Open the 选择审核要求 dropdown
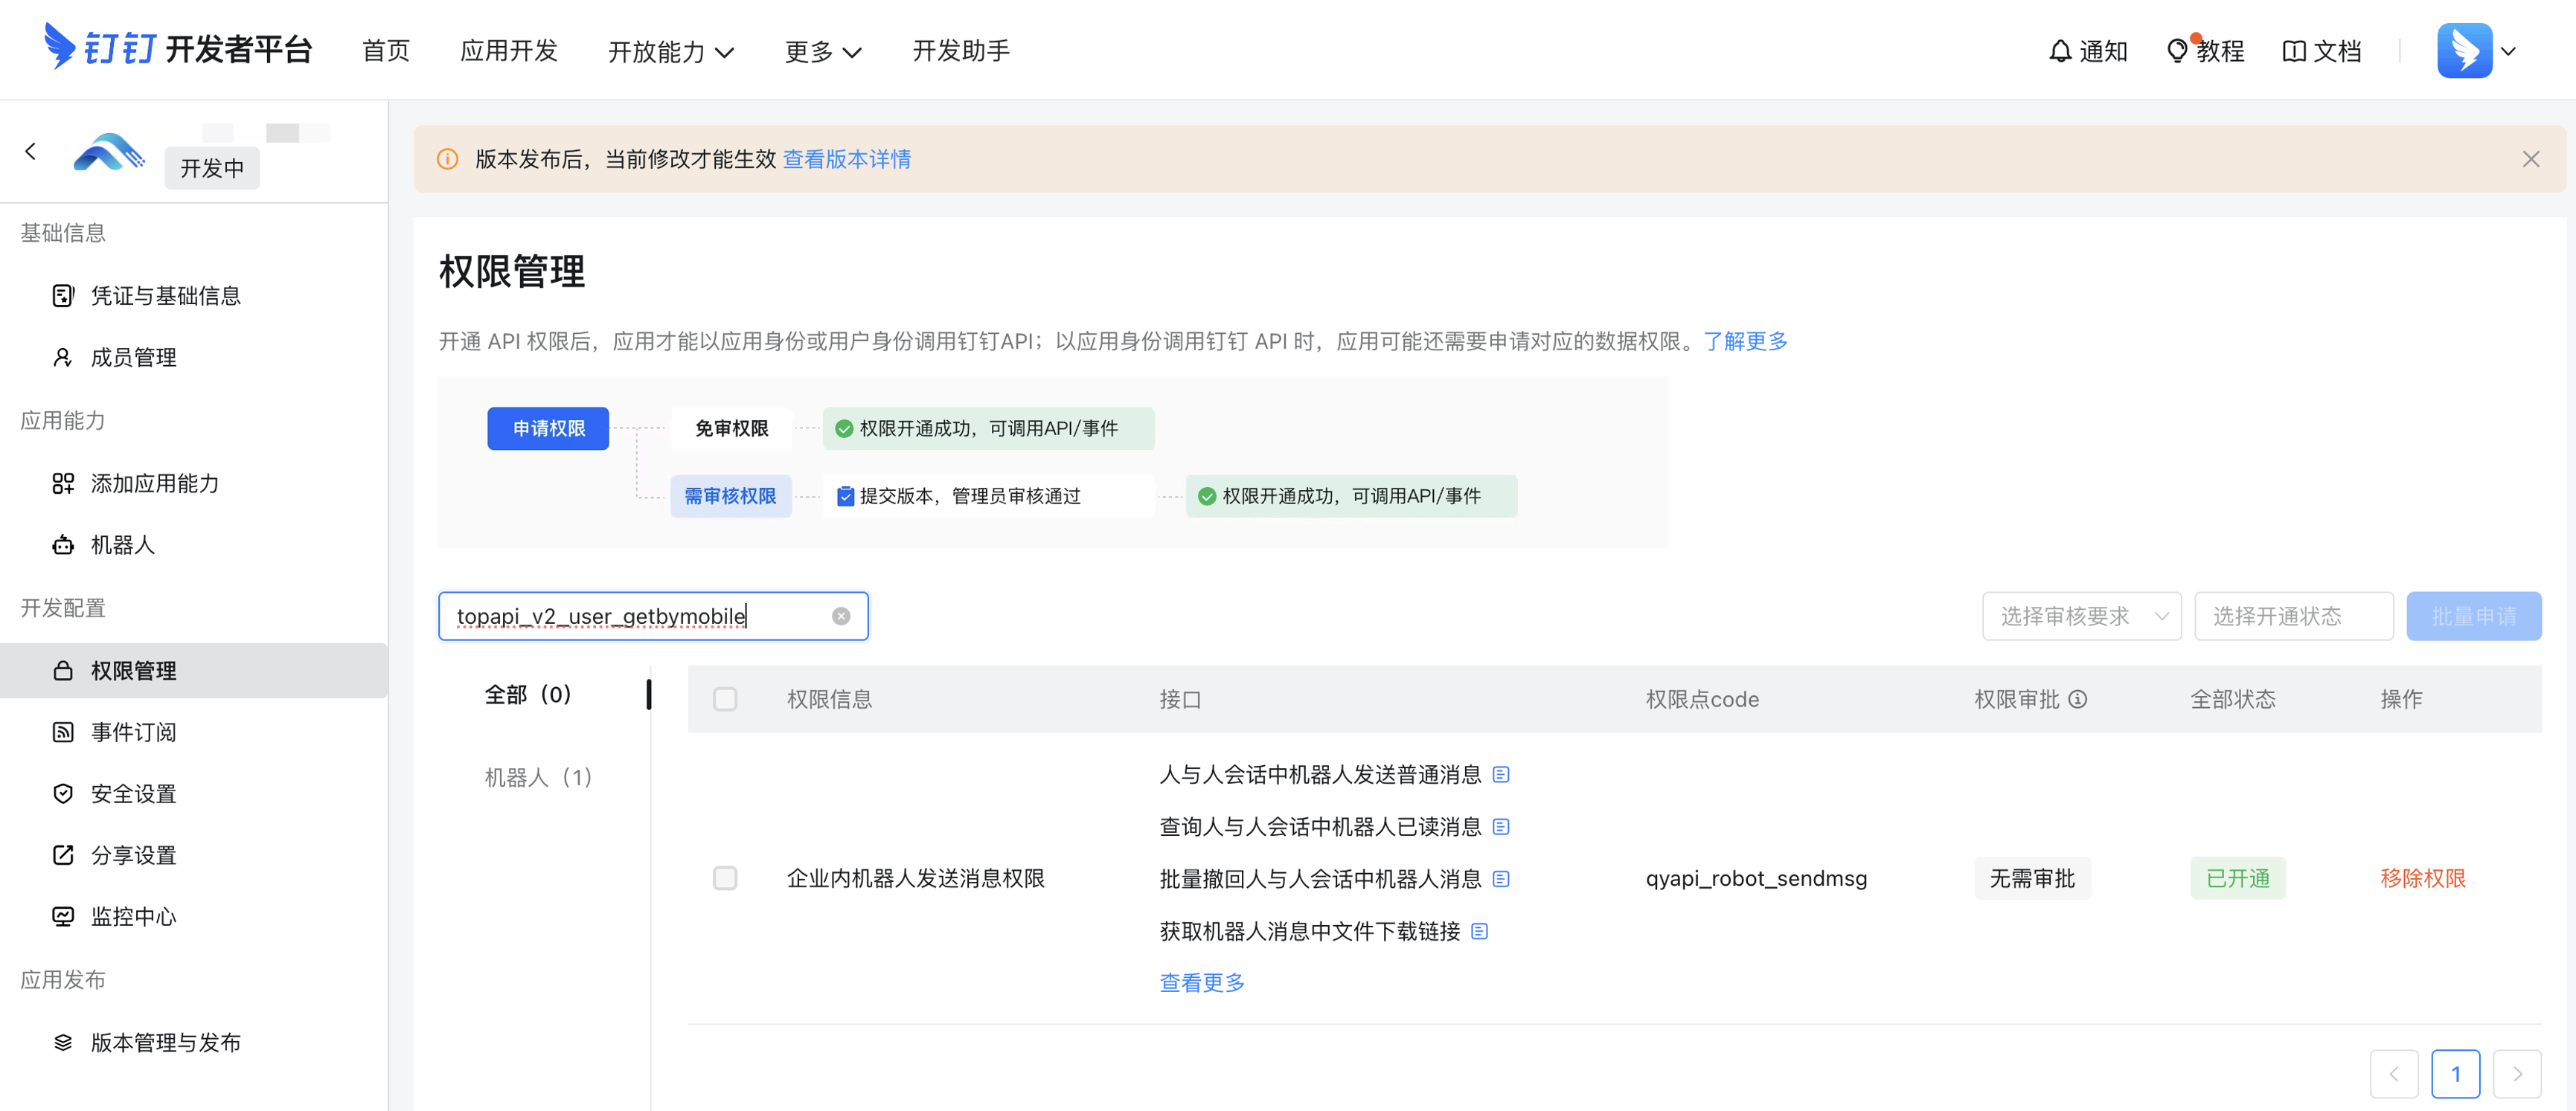Viewport: 2576px width, 1111px height. point(2082,616)
